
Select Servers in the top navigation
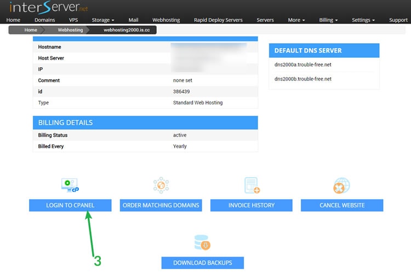[265, 20]
